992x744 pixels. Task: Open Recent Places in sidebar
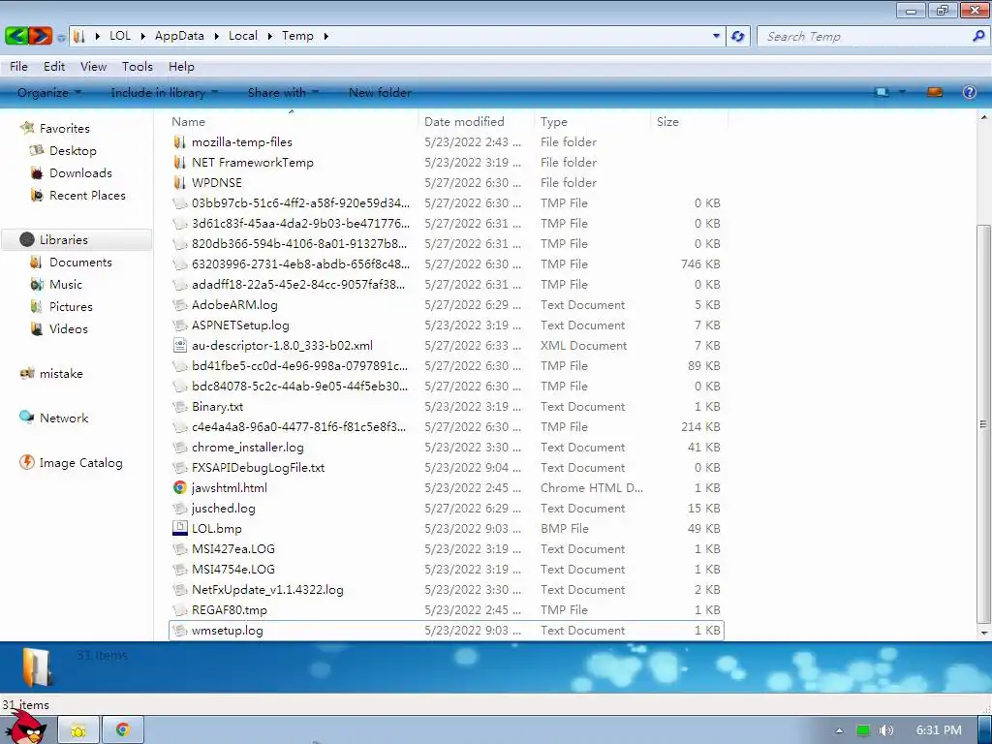point(87,195)
